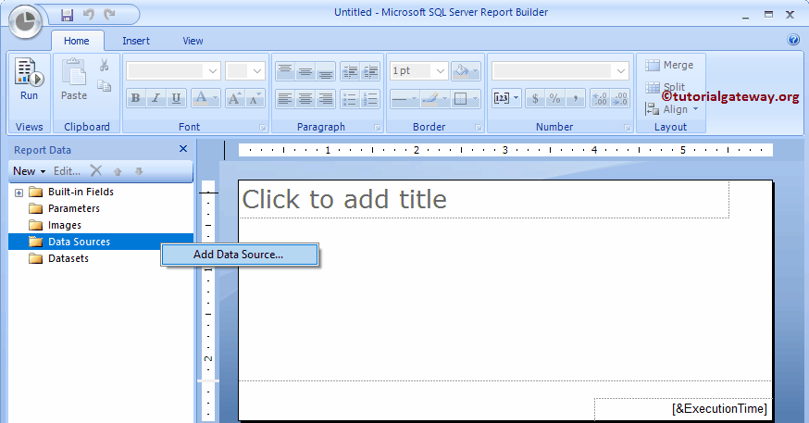Close the Report Data pane
The image size is (809, 423).
click(182, 149)
